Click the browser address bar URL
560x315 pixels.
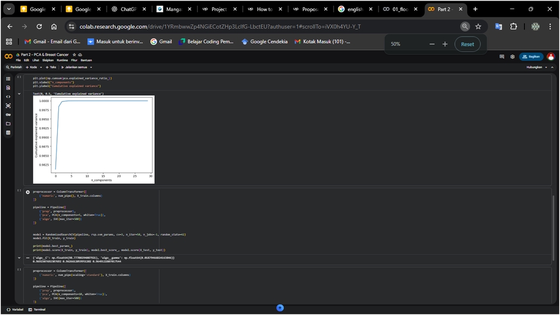tap(233, 26)
